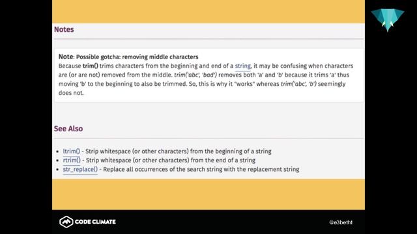Click the italic trim('abc', 'b') example
417x234 pixels.
point(298,84)
